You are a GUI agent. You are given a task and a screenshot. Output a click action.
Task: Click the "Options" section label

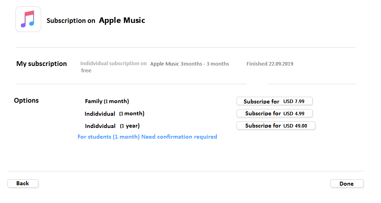pos(26,100)
